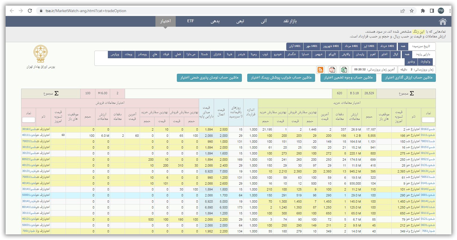Filter base asset by خساپا
This screenshot has width=457, height=240.
306,54
